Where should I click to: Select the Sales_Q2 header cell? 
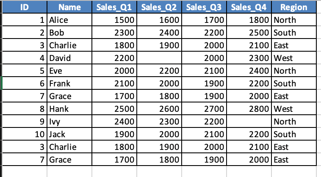(x=159, y=7)
